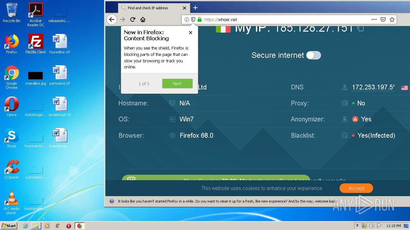This screenshot has width=410, height=230.
Task: Open Acrobat Reader DC shortcut
Action: click(36, 15)
